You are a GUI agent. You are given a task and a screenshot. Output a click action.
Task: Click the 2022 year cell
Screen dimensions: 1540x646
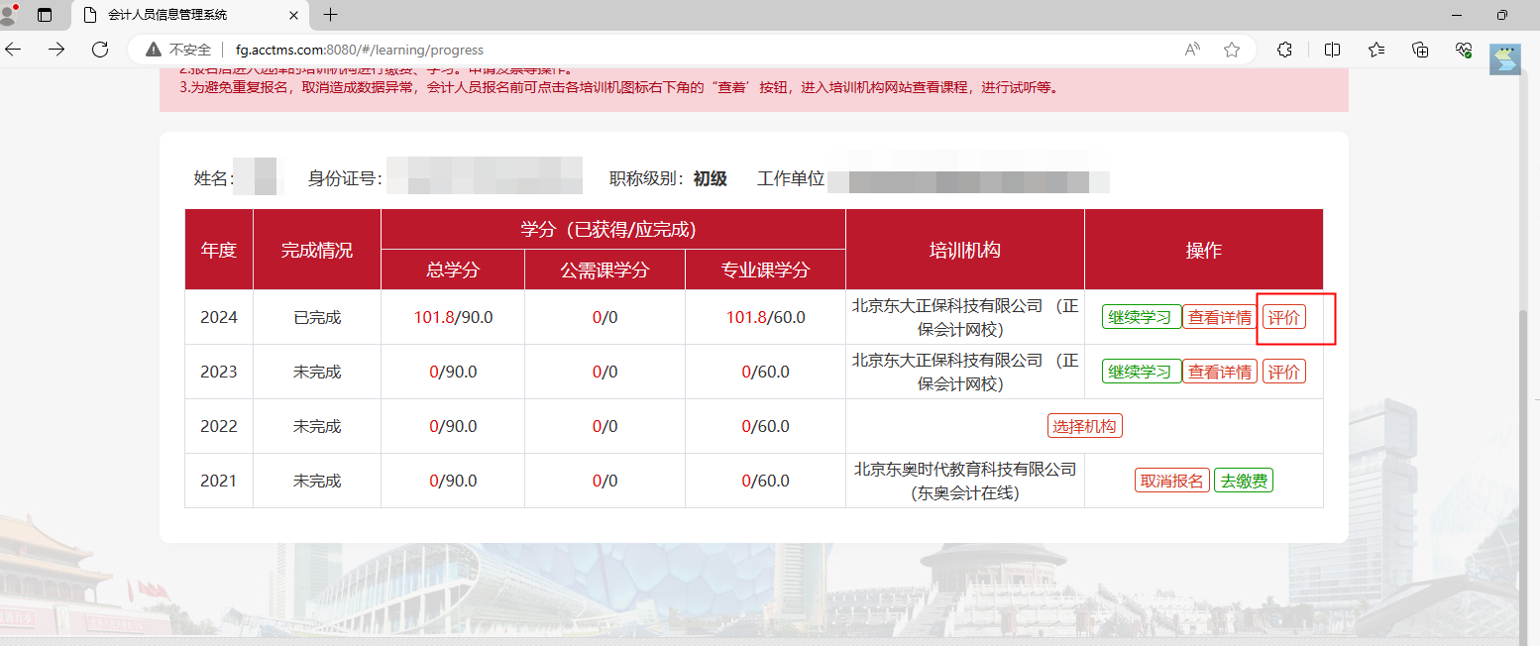219,426
